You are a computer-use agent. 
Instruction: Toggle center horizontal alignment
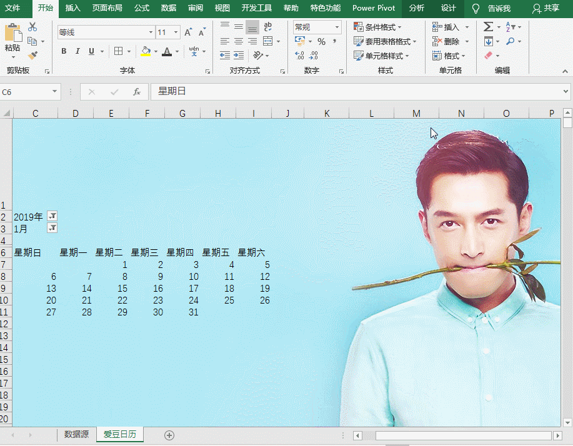(238, 41)
